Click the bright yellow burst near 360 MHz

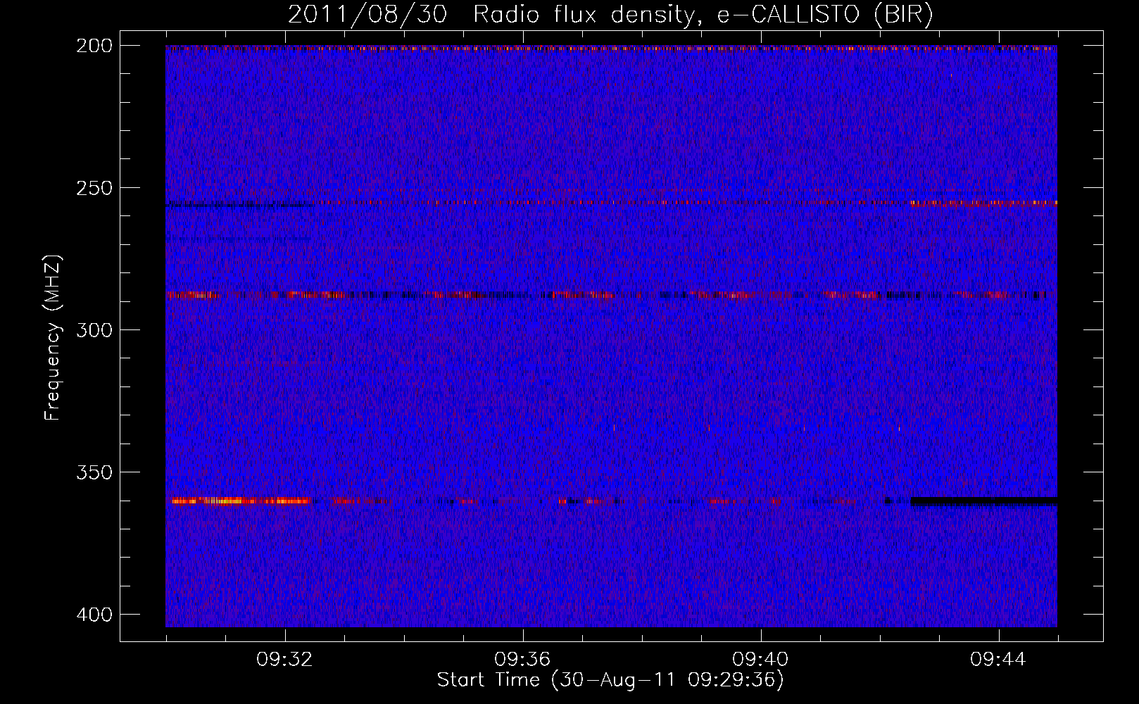click(240, 501)
